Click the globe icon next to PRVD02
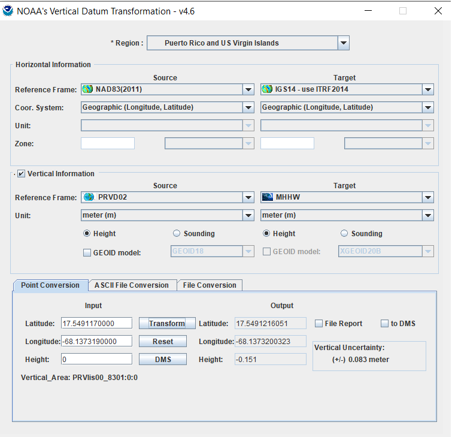 [89, 197]
